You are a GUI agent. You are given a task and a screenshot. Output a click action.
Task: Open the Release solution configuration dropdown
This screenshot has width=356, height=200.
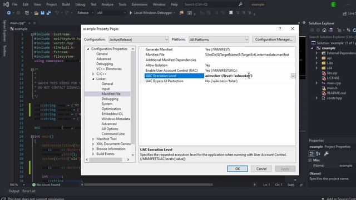pos(85,13)
